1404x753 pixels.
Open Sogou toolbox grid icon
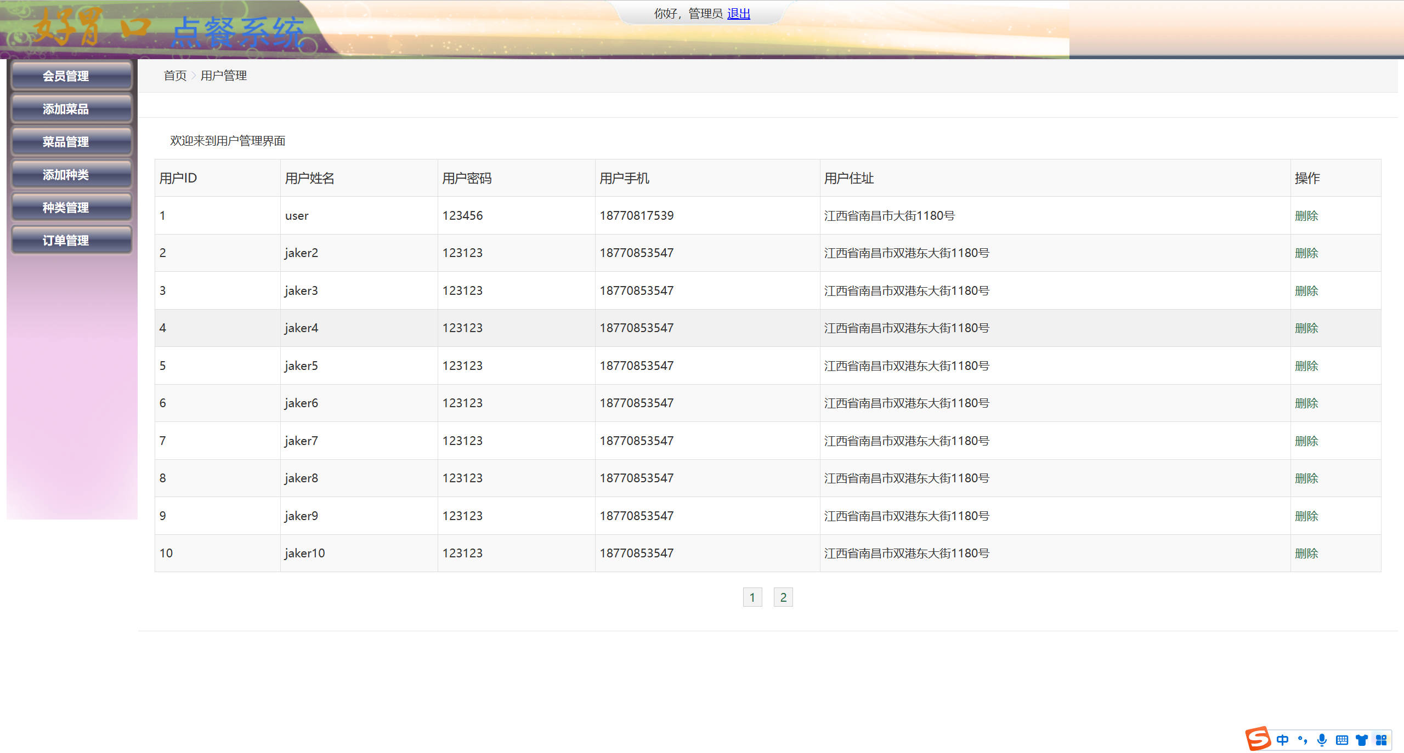[1382, 740]
